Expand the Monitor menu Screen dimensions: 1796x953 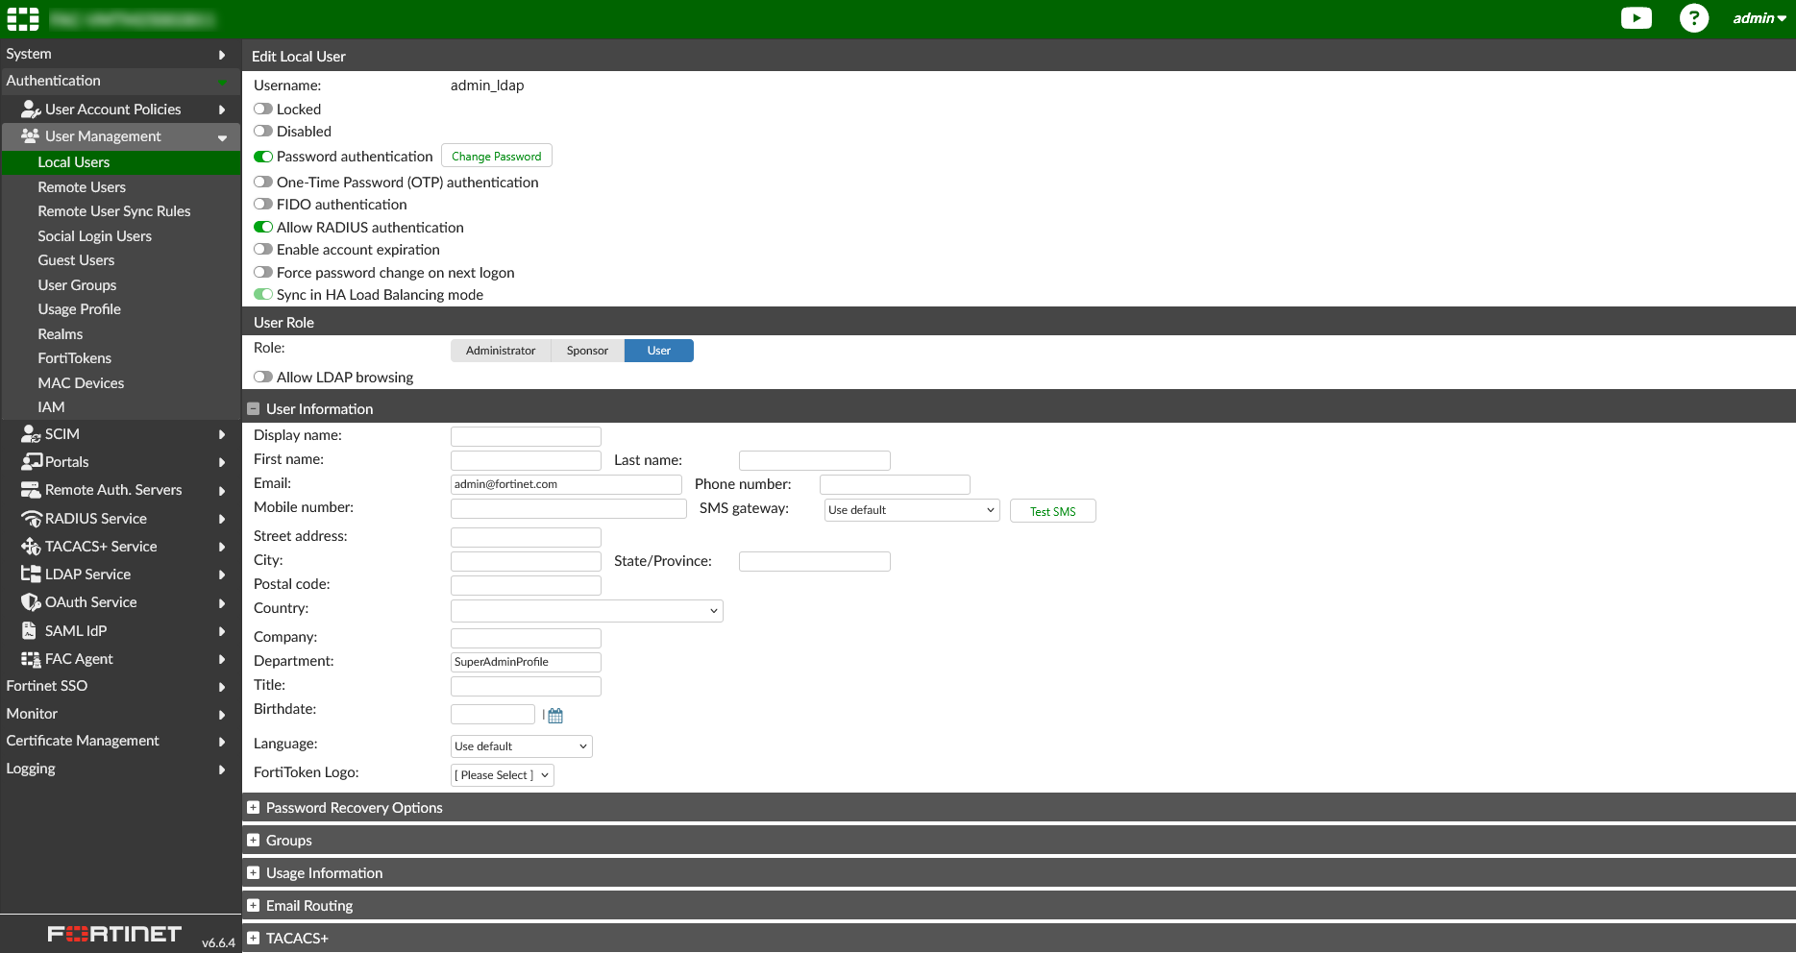coord(120,714)
